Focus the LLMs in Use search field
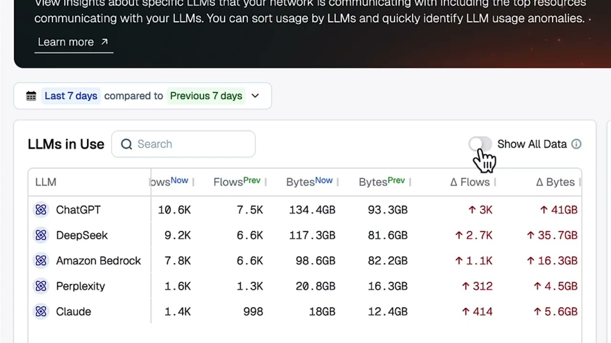 pyautogui.click(x=183, y=144)
